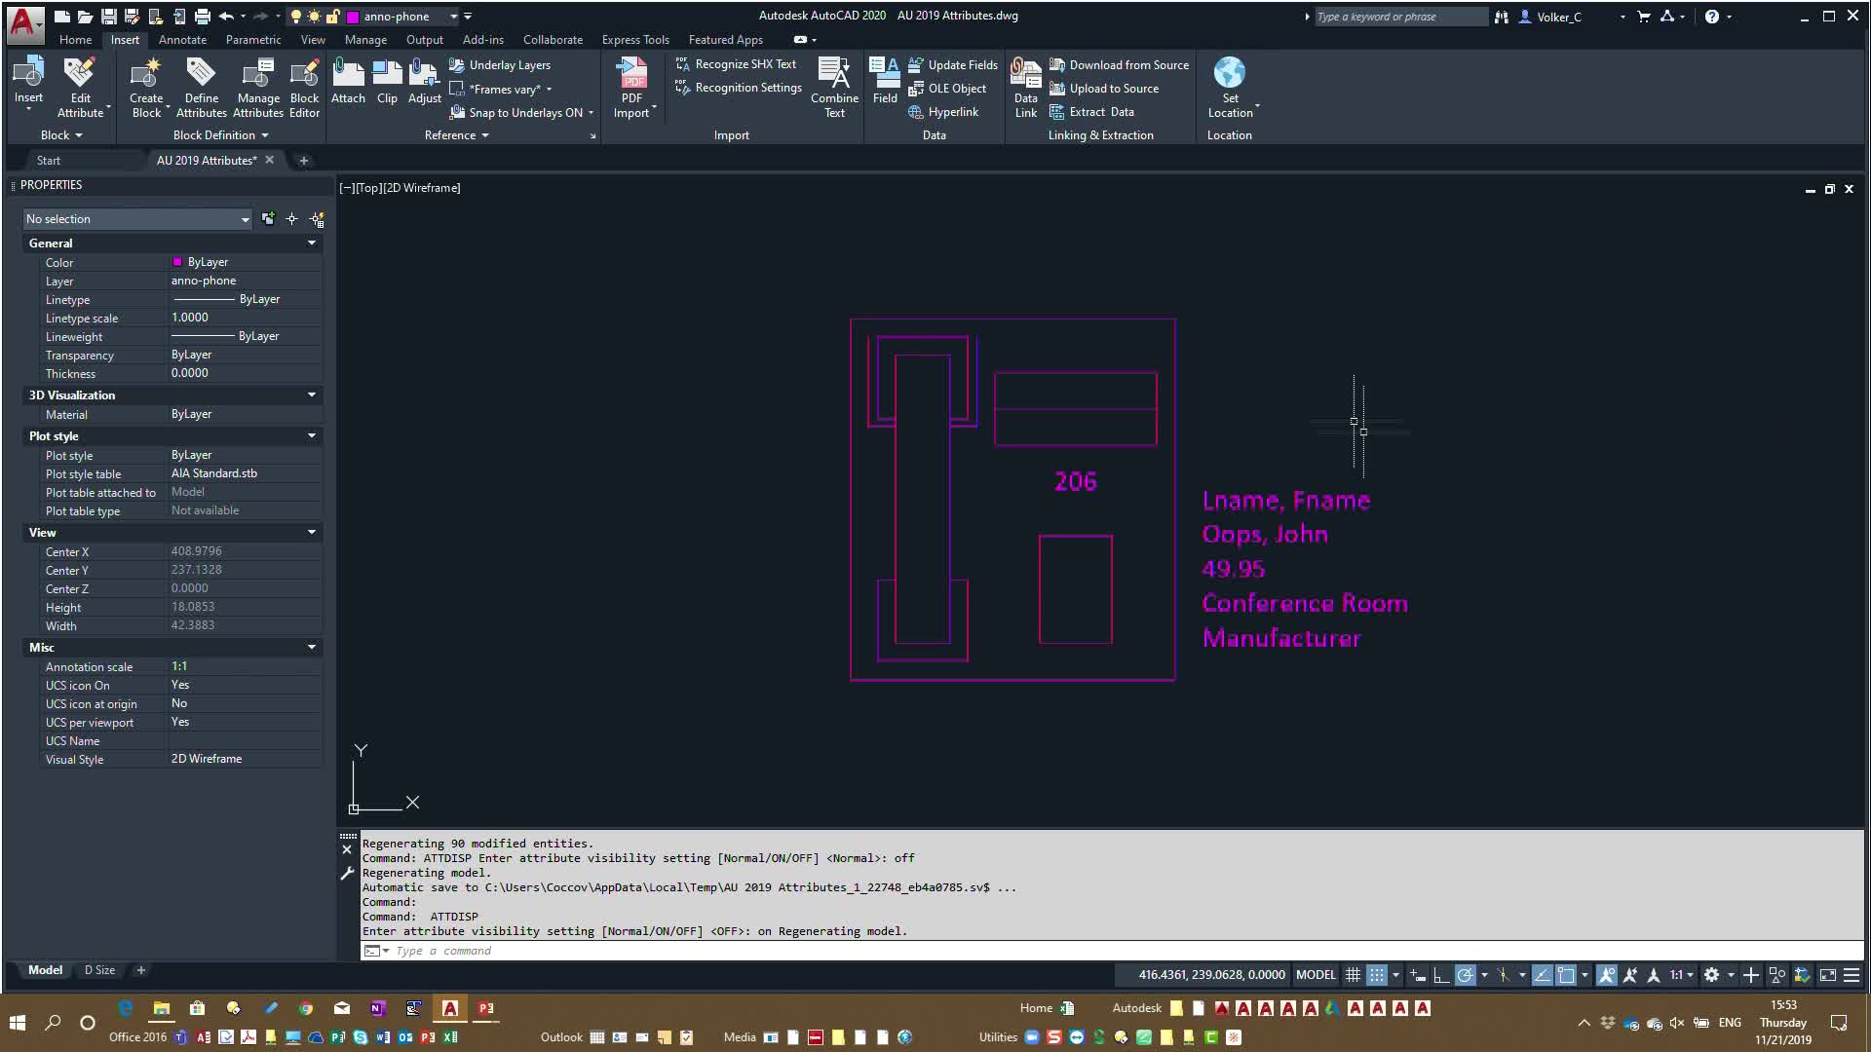Open the PDF Import tool
The height and width of the screenshot is (1052, 1871).
[632, 88]
